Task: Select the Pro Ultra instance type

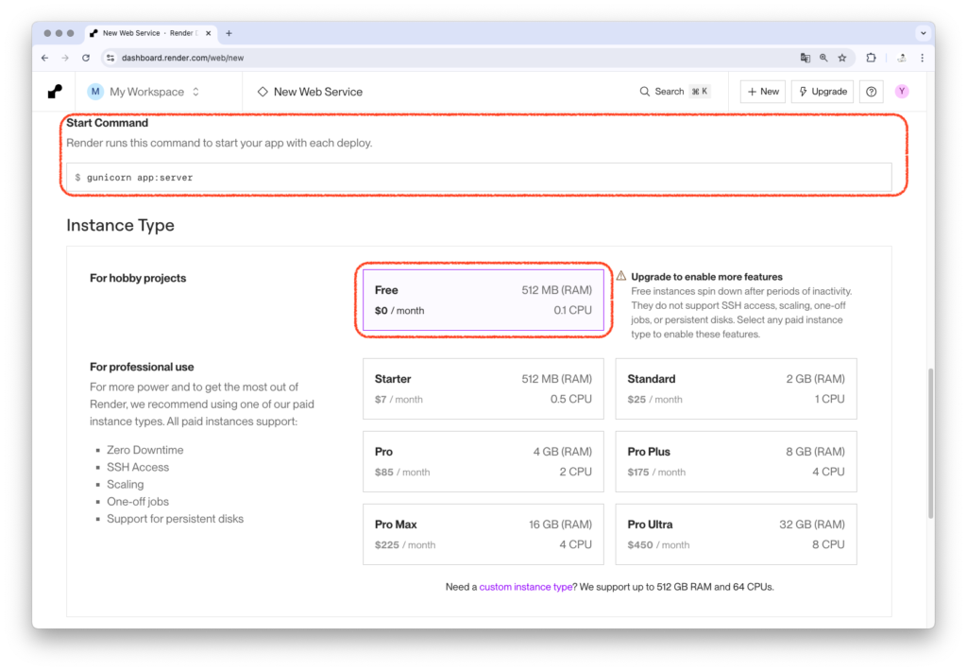Action: point(737,535)
